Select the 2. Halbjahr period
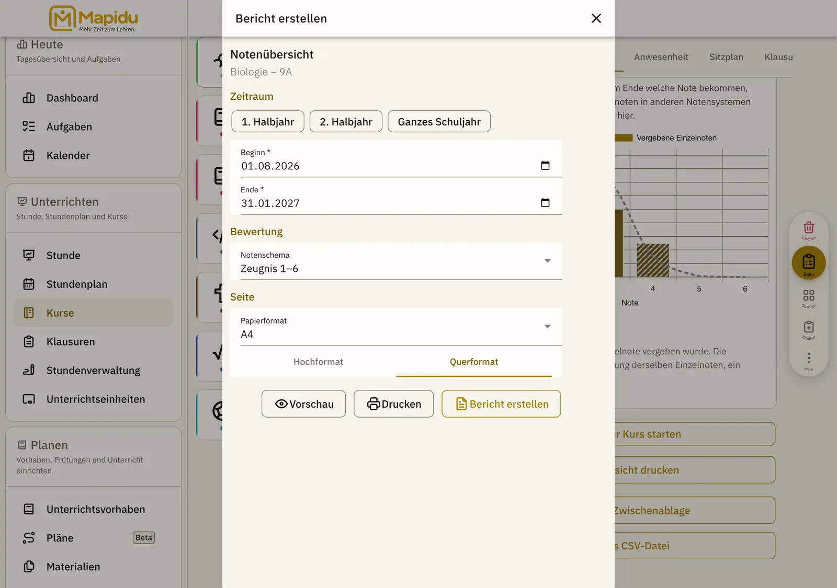The height and width of the screenshot is (588, 837). click(x=346, y=122)
